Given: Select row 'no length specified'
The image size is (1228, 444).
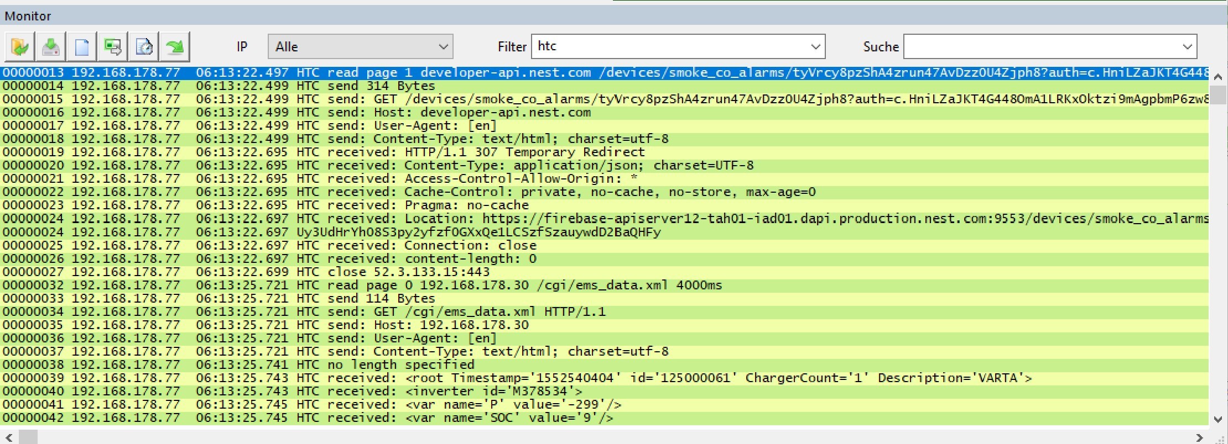Looking at the screenshot, I should pos(605,365).
